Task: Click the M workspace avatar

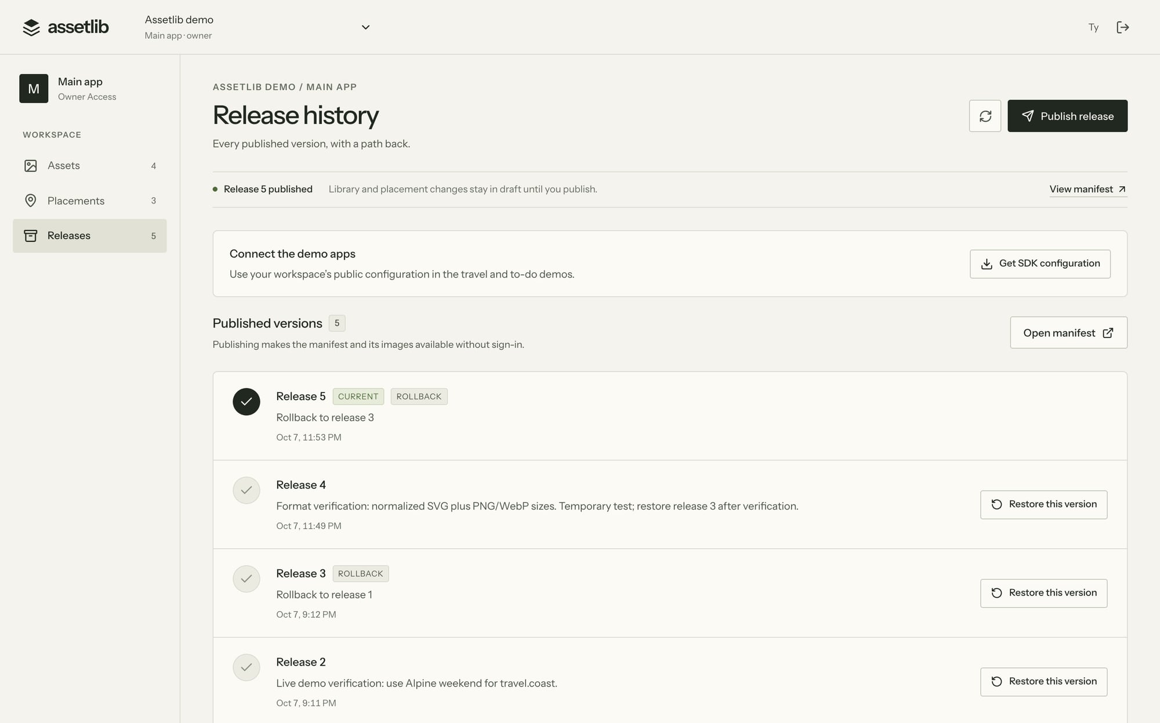Action: (34, 89)
